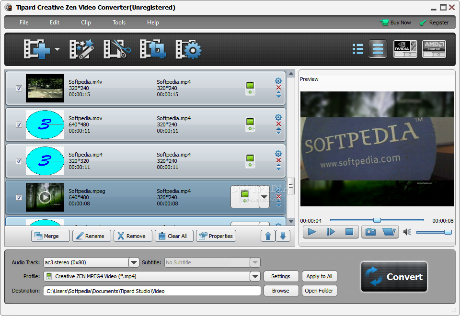The width and height of the screenshot is (460, 316).
Task: Stop the preview playback
Action: pyautogui.click(x=349, y=232)
